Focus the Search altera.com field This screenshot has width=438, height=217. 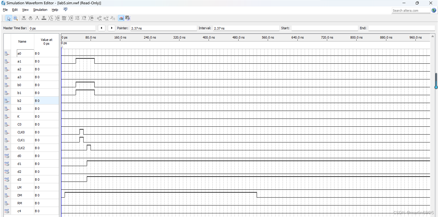tap(411, 10)
